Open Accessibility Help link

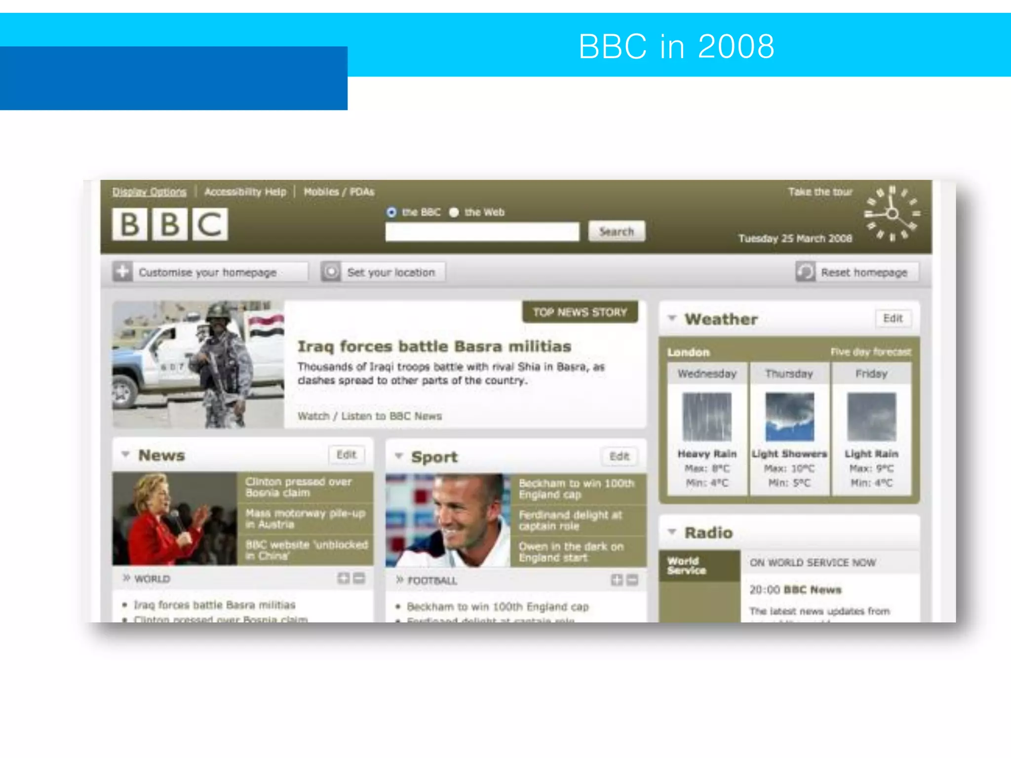pos(245,191)
